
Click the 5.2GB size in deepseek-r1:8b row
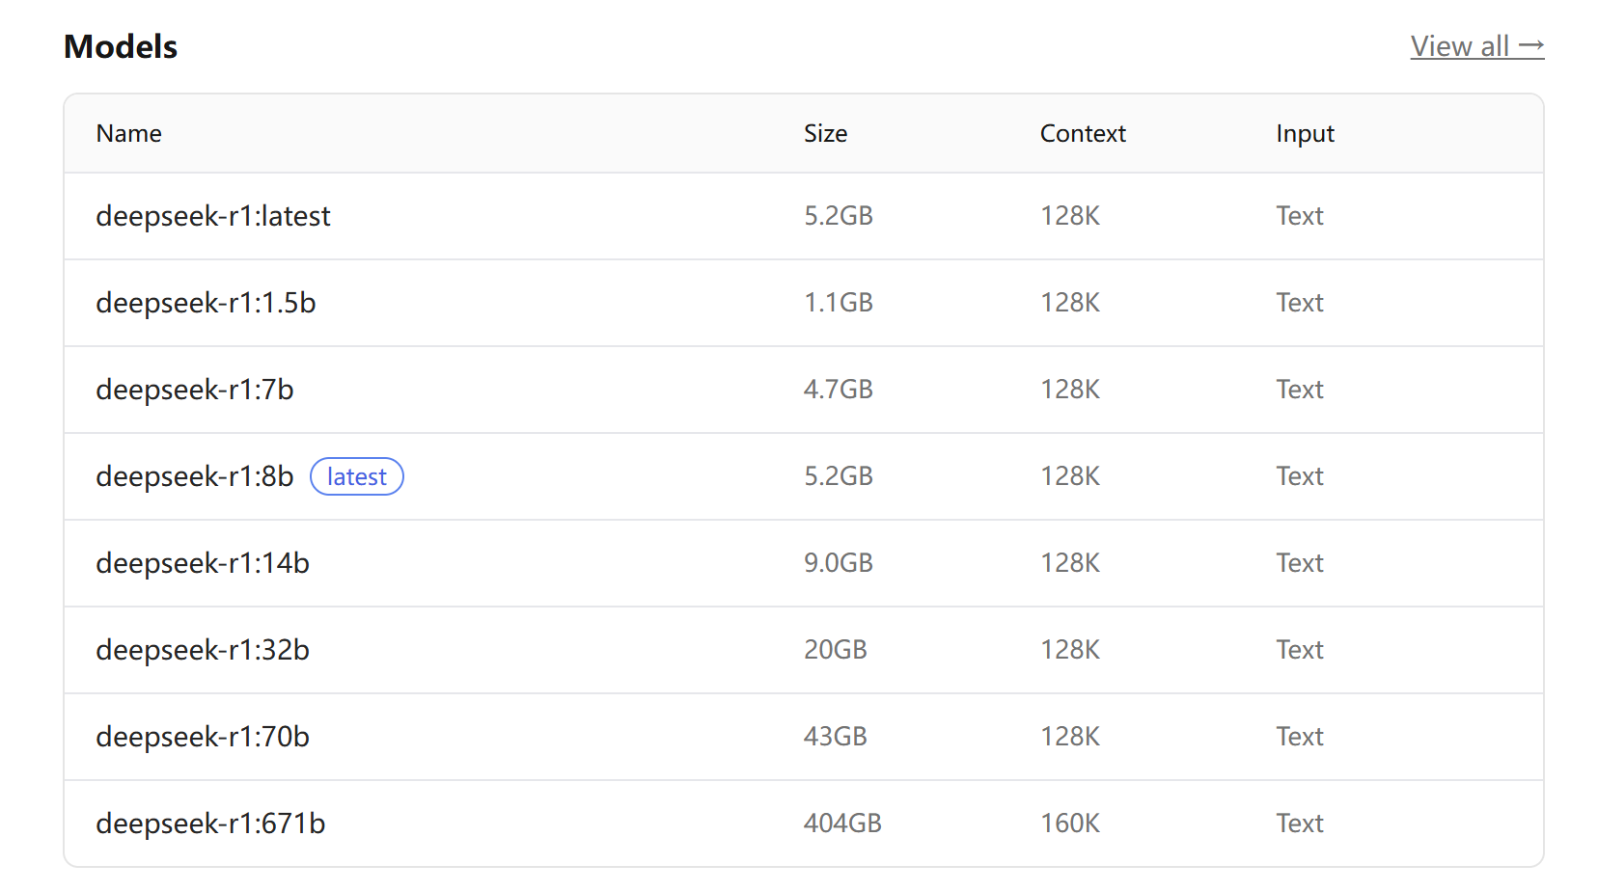click(x=839, y=476)
